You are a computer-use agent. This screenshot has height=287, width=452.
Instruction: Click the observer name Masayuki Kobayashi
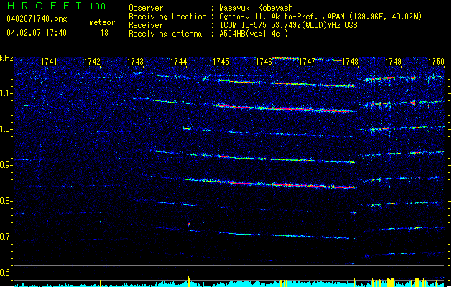coord(258,8)
